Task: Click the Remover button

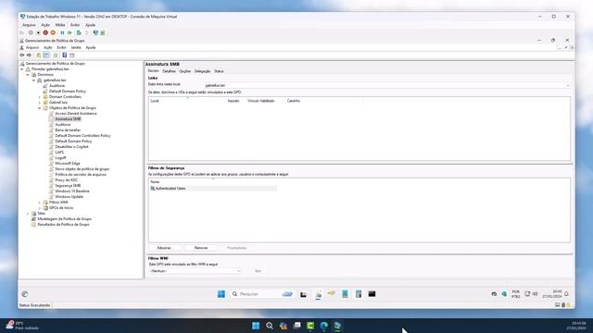Action: (201, 248)
